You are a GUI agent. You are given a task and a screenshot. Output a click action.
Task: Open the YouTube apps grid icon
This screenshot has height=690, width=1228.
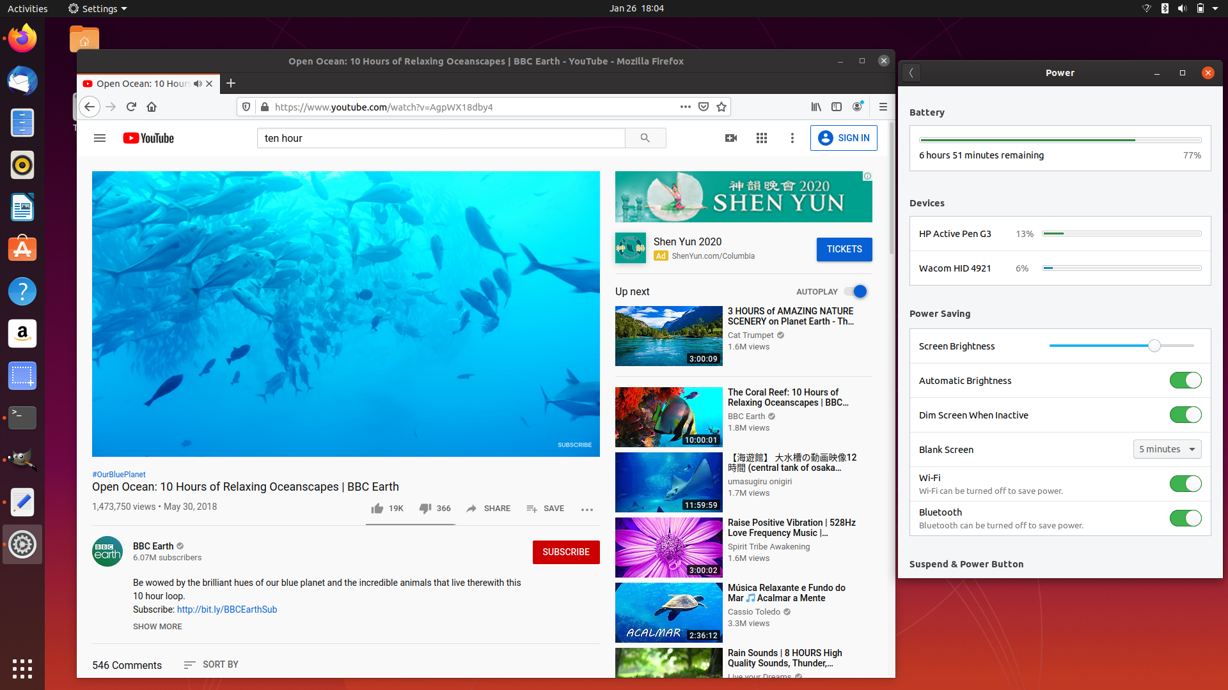761,138
